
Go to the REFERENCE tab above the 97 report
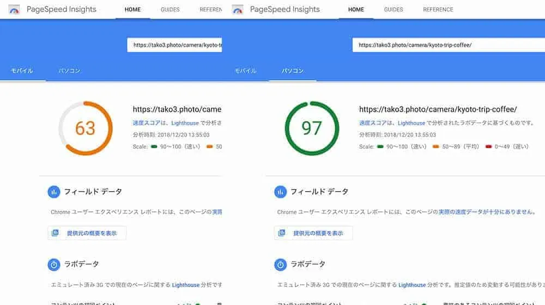(438, 10)
